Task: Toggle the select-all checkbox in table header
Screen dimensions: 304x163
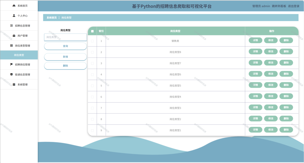Action: (x=93, y=31)
